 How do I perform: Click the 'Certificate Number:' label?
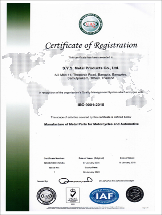point(54,158)
